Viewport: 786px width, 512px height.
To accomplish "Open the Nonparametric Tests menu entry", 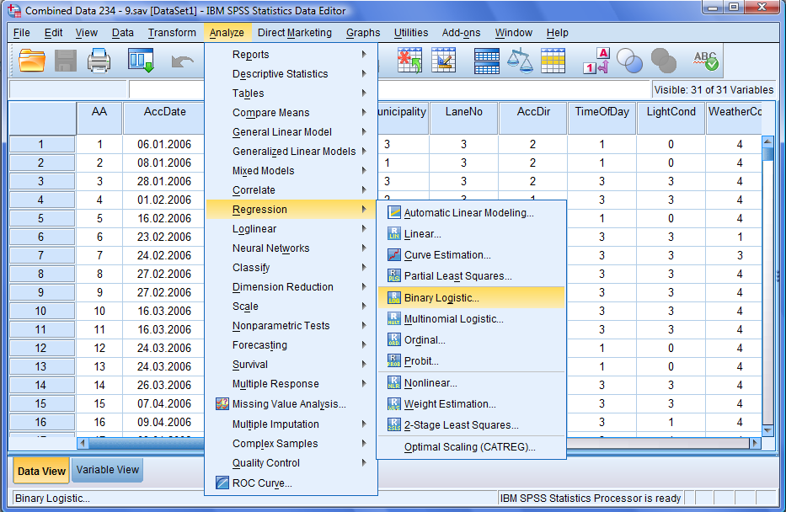I will click(291, 326).
